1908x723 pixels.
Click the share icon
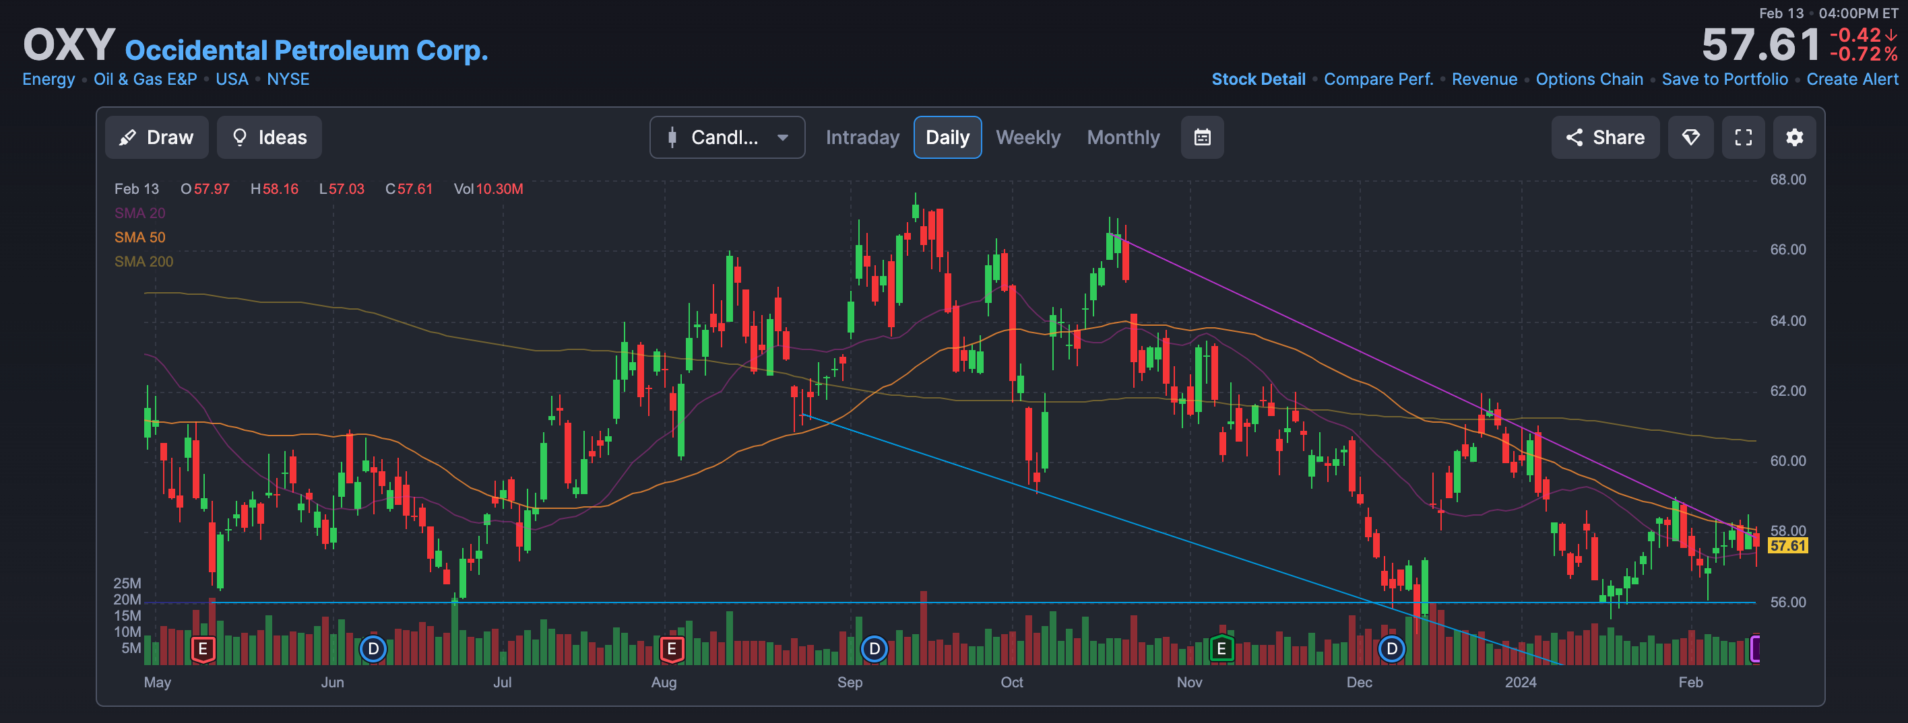1574,137
